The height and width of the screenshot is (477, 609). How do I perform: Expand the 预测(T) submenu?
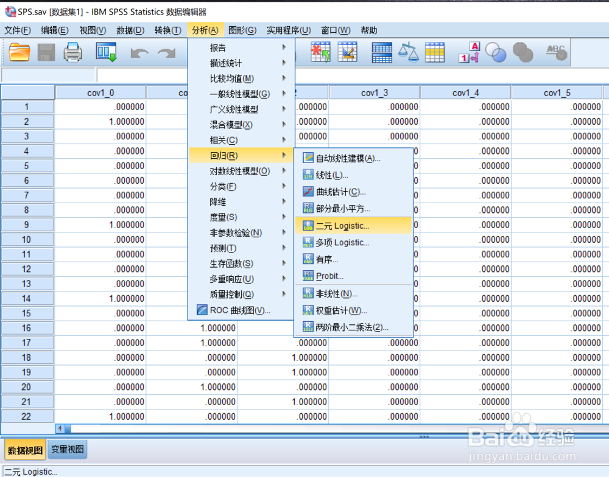[241, 248]
